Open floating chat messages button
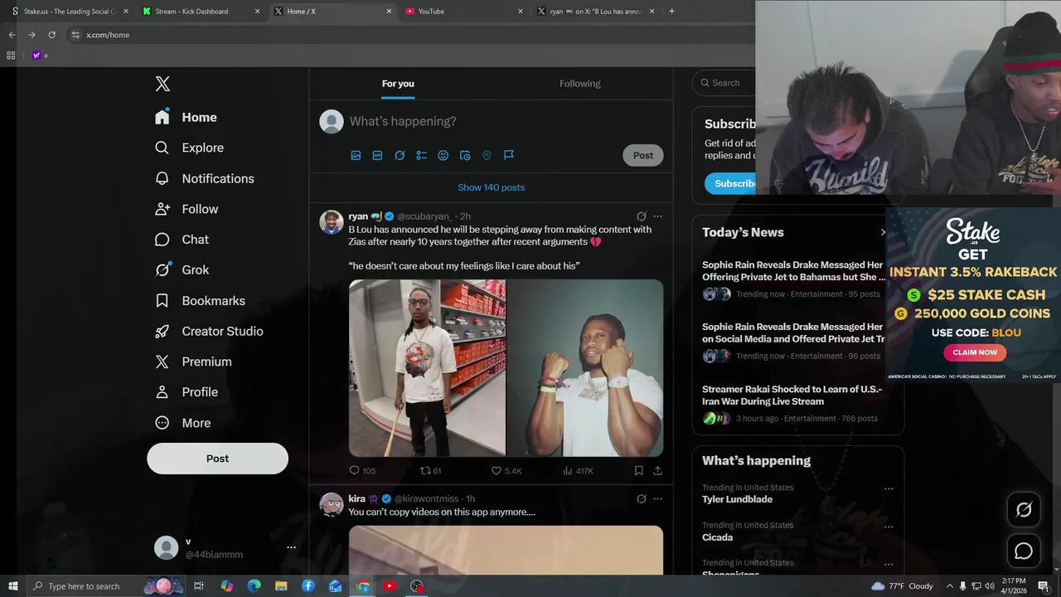 1024,551
